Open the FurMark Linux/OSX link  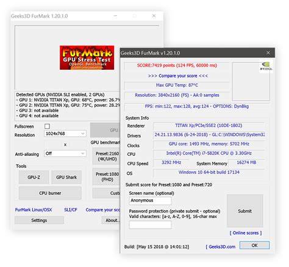click(34, 210)
